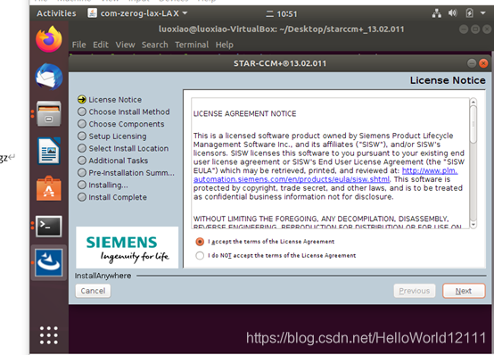Open the Terminal menu in menubar
494x355 pixels.
tap(192, 45)
